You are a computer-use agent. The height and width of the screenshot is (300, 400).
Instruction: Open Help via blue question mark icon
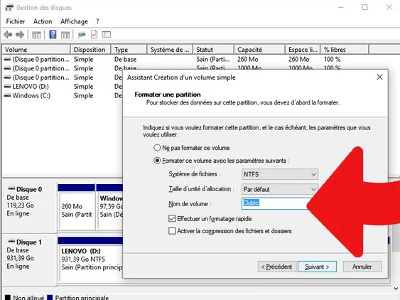pyautogui.click(x=53, y=34)
